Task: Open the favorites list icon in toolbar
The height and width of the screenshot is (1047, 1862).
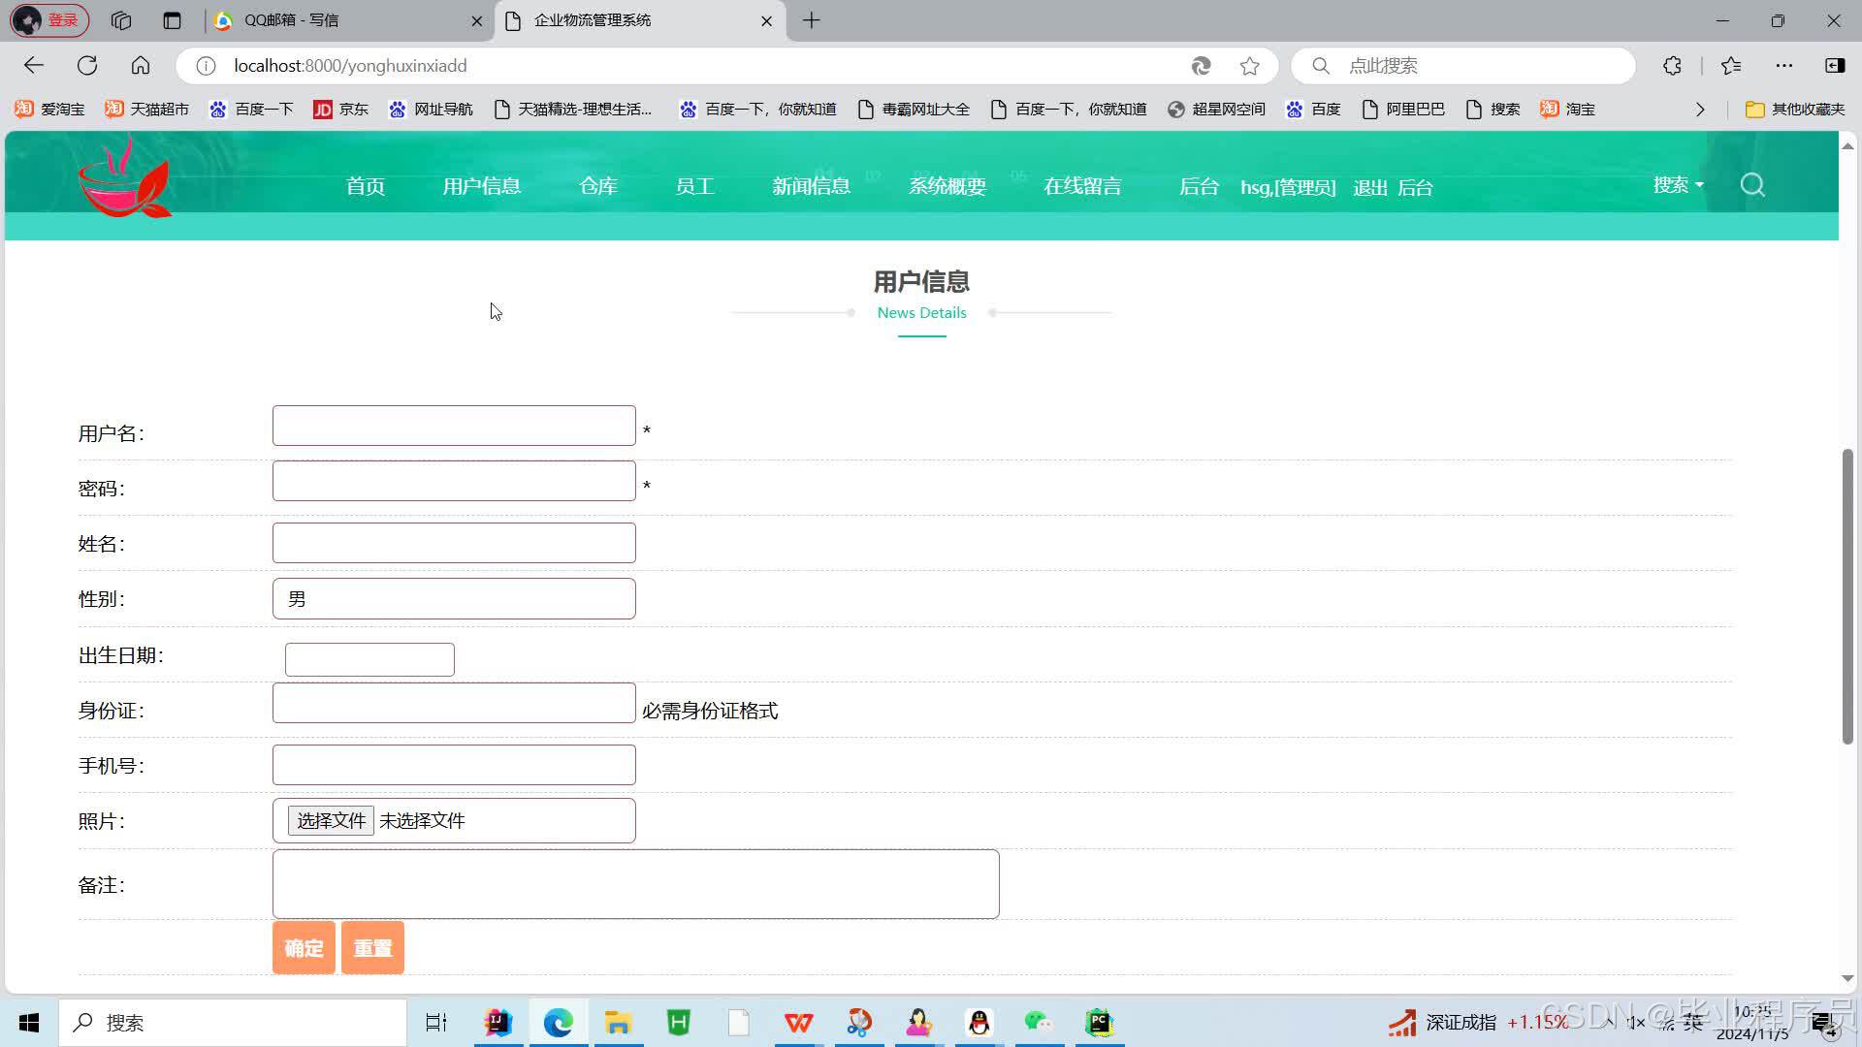Action: click(1731, 66)
